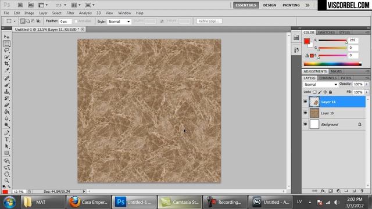Select the Clone Stamp tool
This screenshot has height=209, width=372.
click(6, 92)
